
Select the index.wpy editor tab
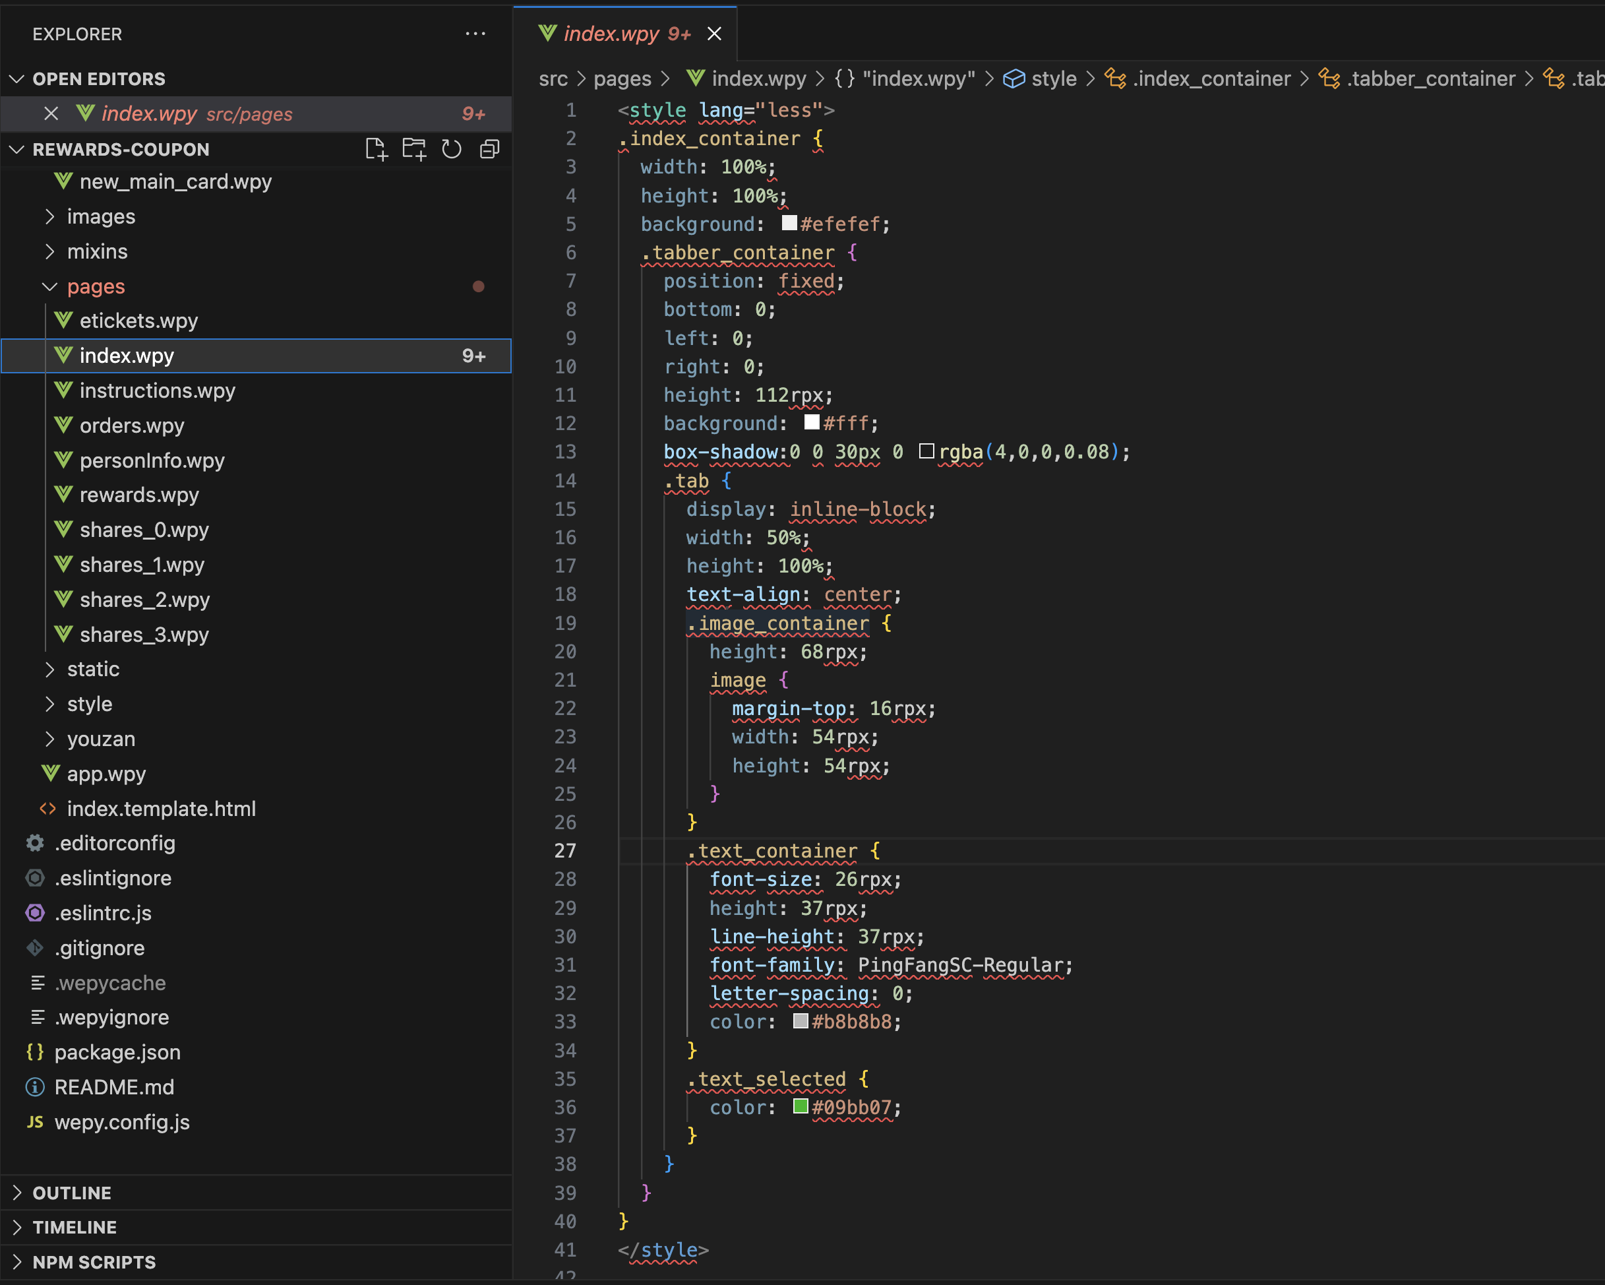pyautogui.click(x=625, y=34)
